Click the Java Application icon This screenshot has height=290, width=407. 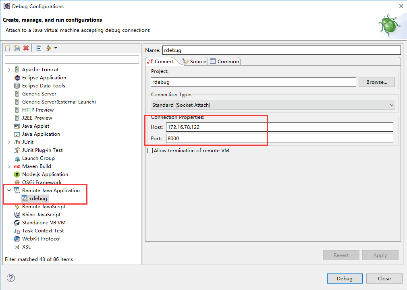[17, 134]
